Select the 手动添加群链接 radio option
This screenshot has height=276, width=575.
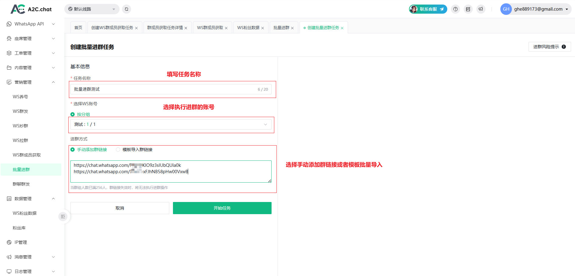73,150
